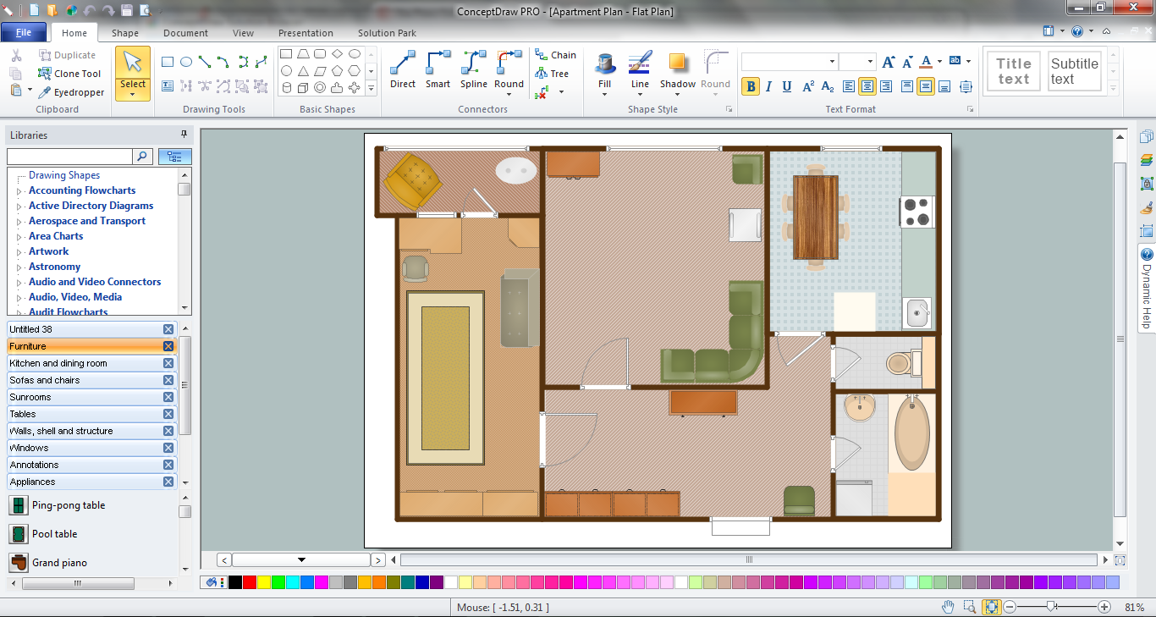Close the Furniture library with X

[168, 346]
